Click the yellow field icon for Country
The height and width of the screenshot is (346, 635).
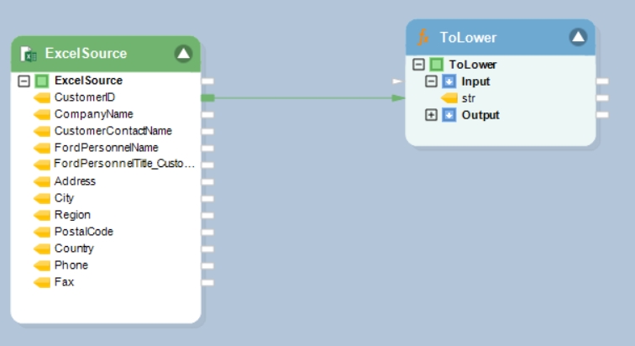click(42, 249)
